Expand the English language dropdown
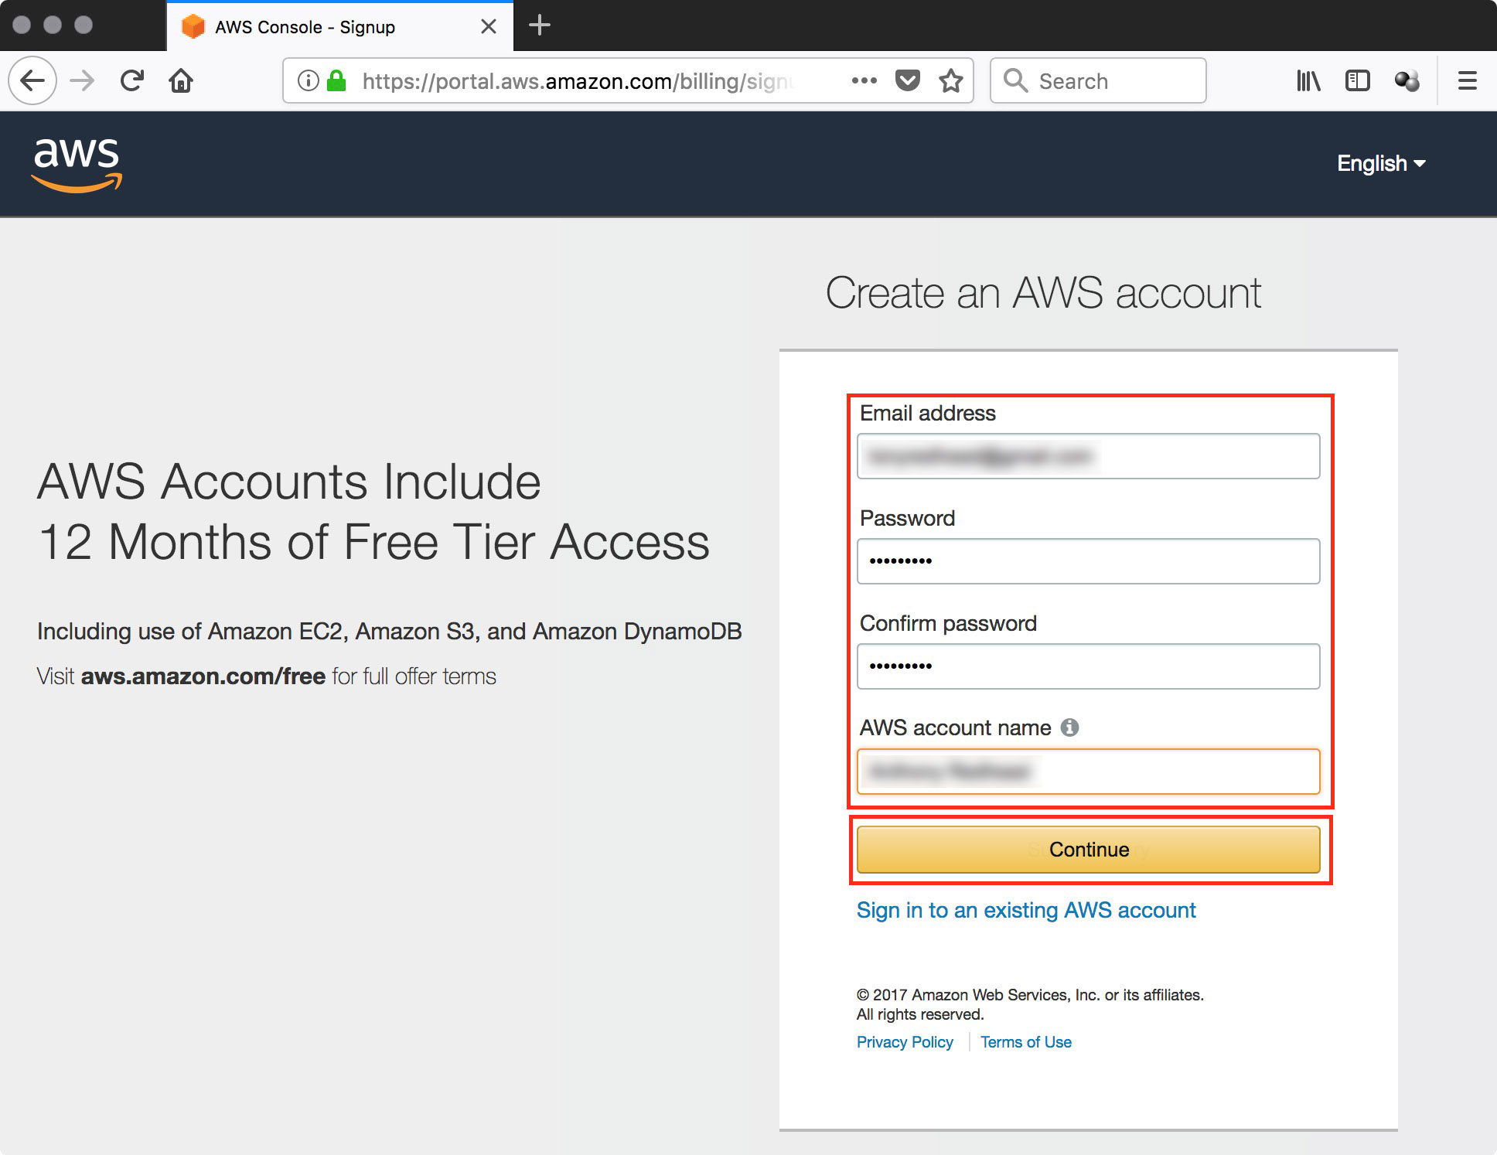Screen dimensions: 1497x1155 (1381, 164)
